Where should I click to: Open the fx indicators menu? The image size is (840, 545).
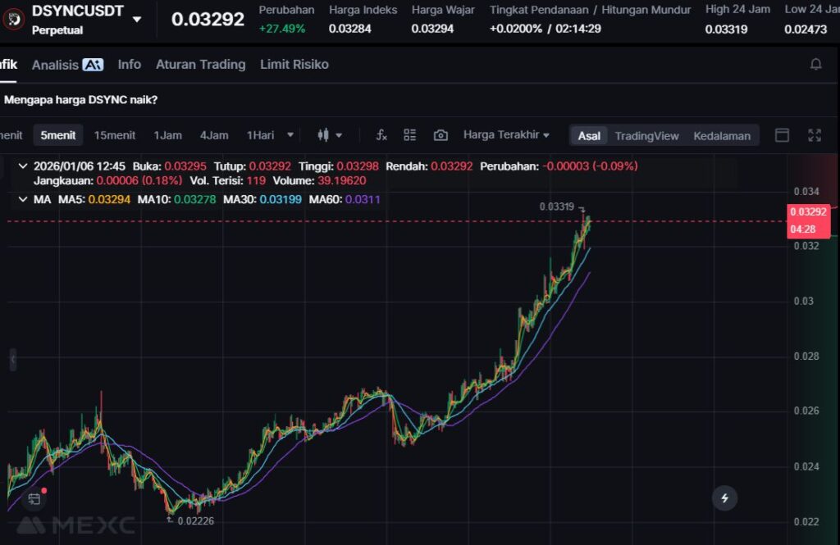[381, 135]
